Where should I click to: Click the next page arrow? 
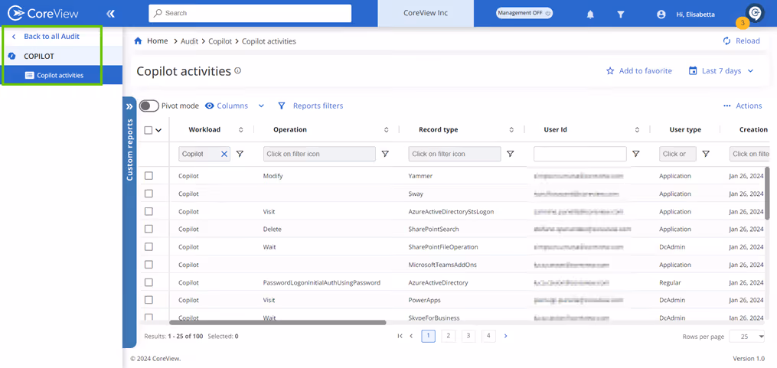[505, 336]
